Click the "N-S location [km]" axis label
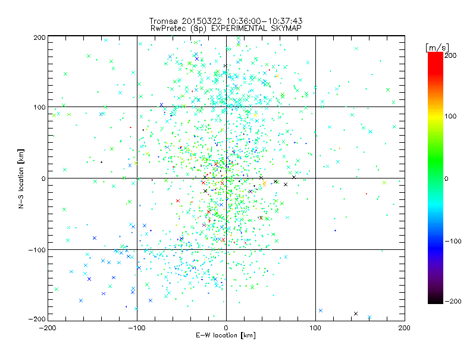The height and width of the screenshot is (357, 476). tap(21, 179)
